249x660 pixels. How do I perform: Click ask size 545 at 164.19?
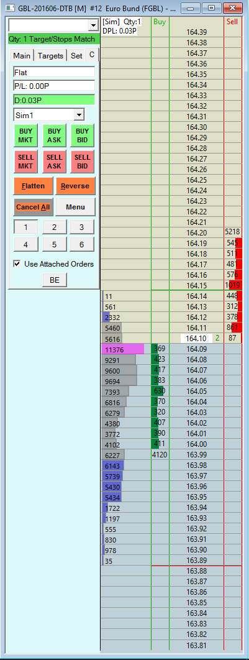[233, 243]
